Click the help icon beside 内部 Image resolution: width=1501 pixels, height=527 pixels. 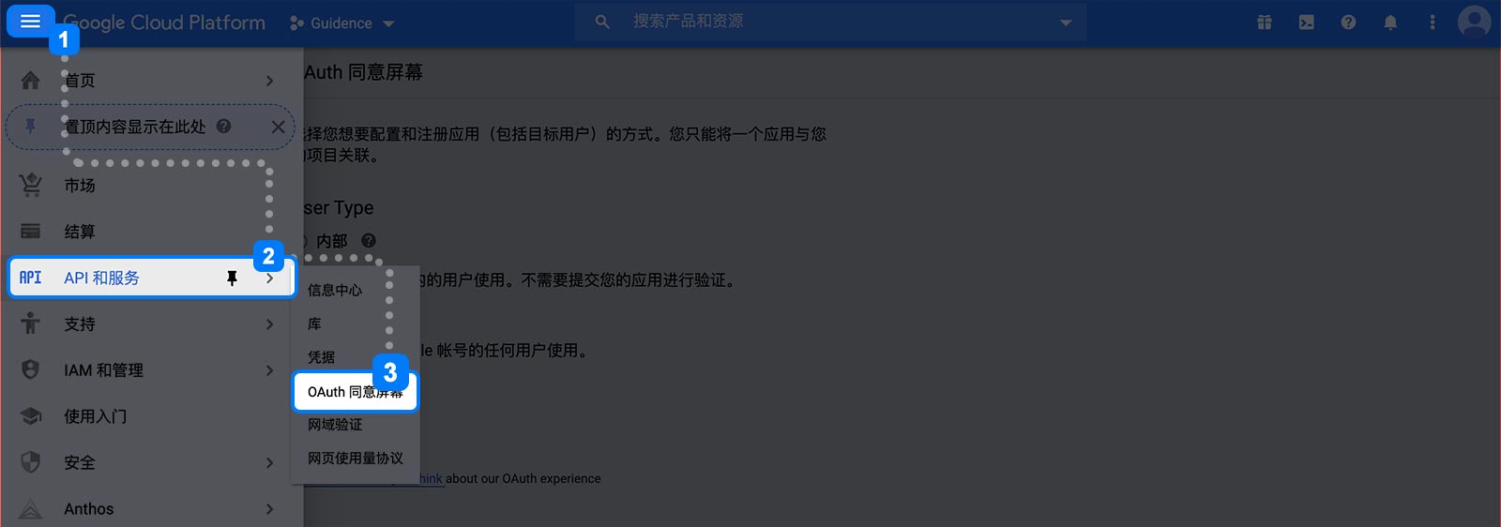point(369,240)
